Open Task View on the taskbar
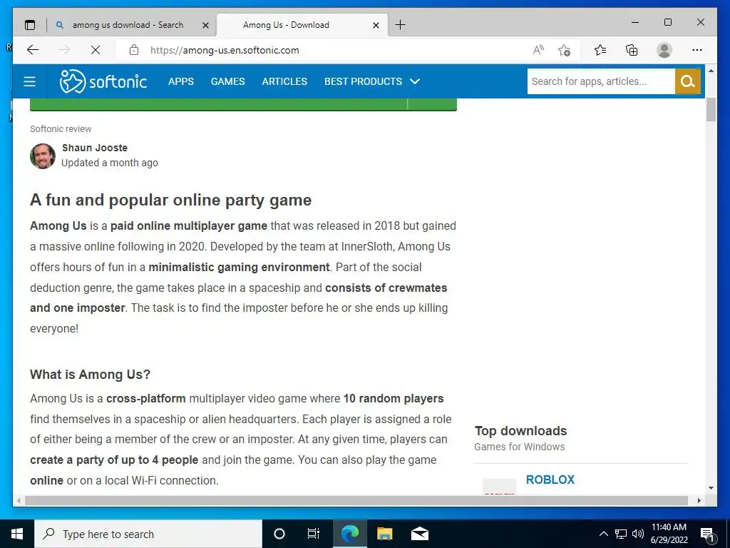Viewport: 730px width, 548px height. click(314, 534)
